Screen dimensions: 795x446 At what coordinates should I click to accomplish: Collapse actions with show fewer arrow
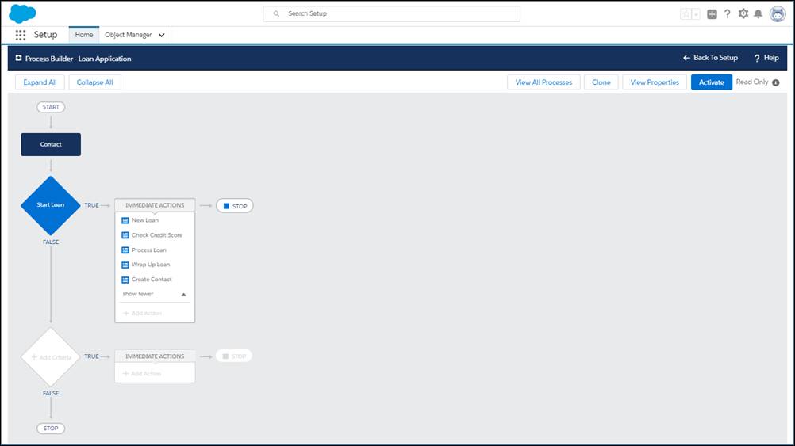tap(183, 295)
